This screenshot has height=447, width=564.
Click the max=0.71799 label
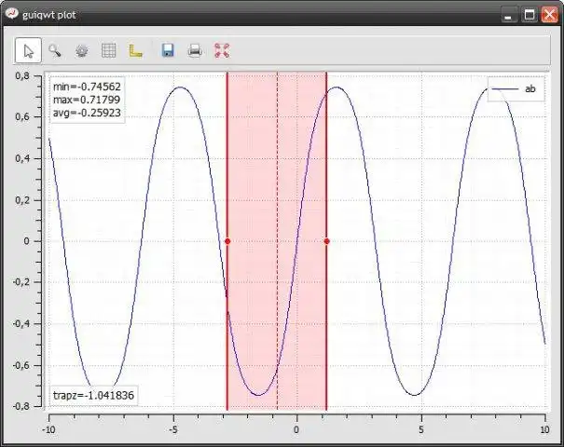click(87, 100)
